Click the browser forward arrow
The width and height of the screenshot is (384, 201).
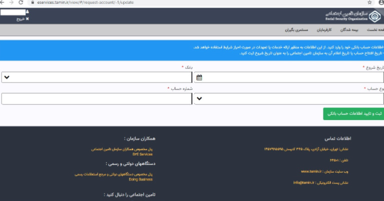(x=12, y=2)
